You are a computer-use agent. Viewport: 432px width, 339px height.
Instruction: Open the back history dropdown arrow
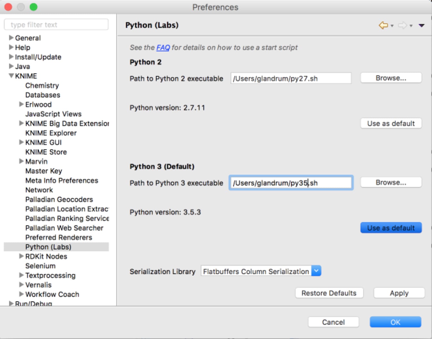(x=392, y=26)
